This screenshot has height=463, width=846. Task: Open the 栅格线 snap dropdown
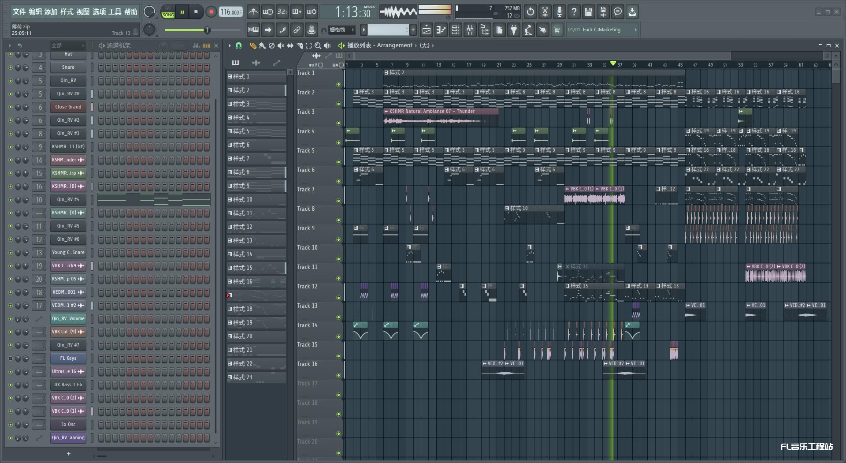tap(341, 30)
